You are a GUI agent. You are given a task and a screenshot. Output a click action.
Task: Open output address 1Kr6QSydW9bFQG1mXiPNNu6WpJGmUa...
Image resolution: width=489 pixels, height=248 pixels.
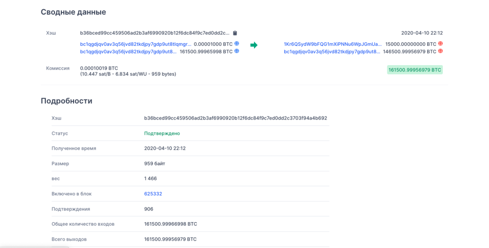(332, 44)
